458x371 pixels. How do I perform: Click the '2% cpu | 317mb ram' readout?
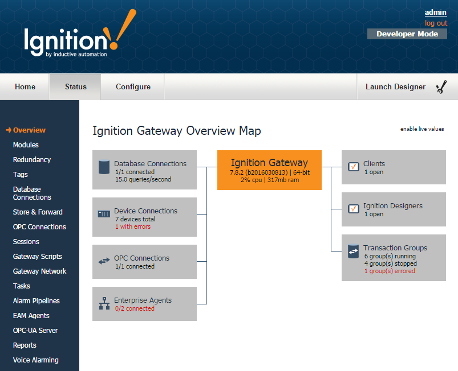pyautogui.click(x=270, y=180)
